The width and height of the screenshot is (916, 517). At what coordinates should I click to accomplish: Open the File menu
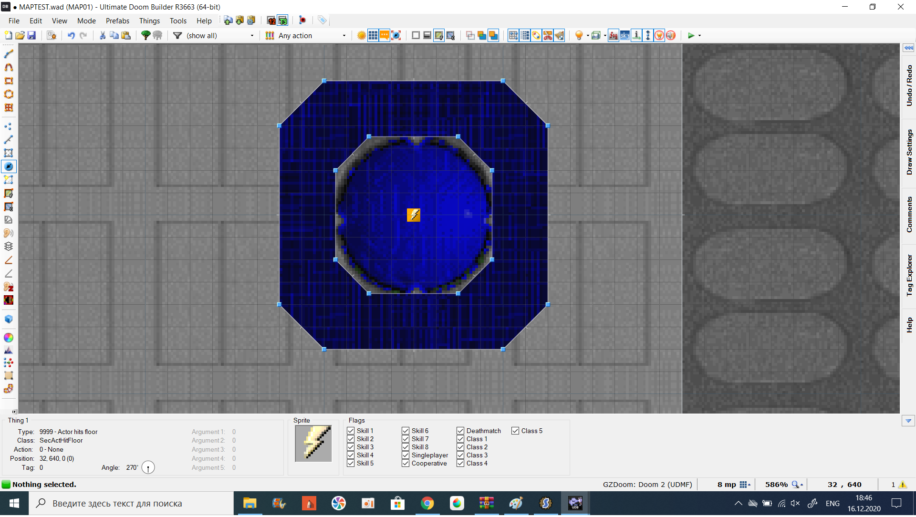pyautogui.click(x=14, y=21)
